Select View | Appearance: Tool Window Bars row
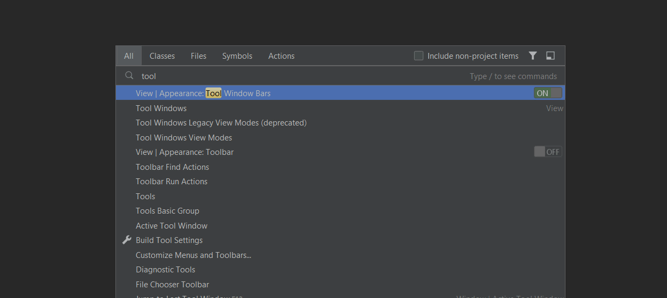 pos(340,93)
